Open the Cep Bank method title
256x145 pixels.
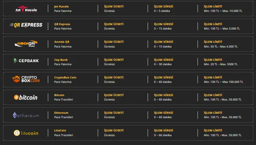coord(61,60)
